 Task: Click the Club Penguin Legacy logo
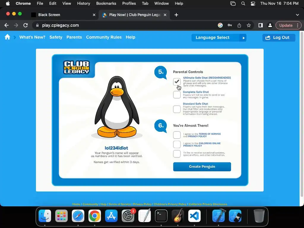76,67
